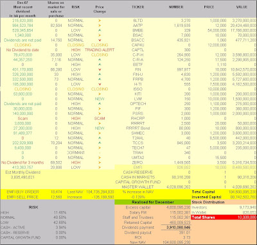Select the 'Last NAV' label cell
Image resolution: width=257 pixels, height=245 pixels.
tap(75, 192)
